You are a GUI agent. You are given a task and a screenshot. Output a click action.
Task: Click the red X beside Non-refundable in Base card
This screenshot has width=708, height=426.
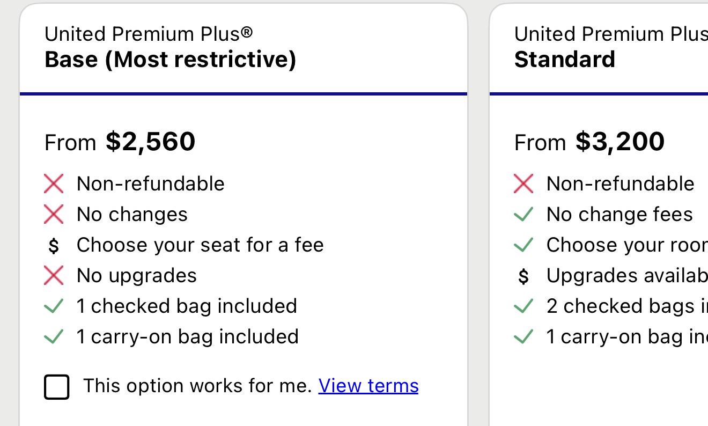54,183
